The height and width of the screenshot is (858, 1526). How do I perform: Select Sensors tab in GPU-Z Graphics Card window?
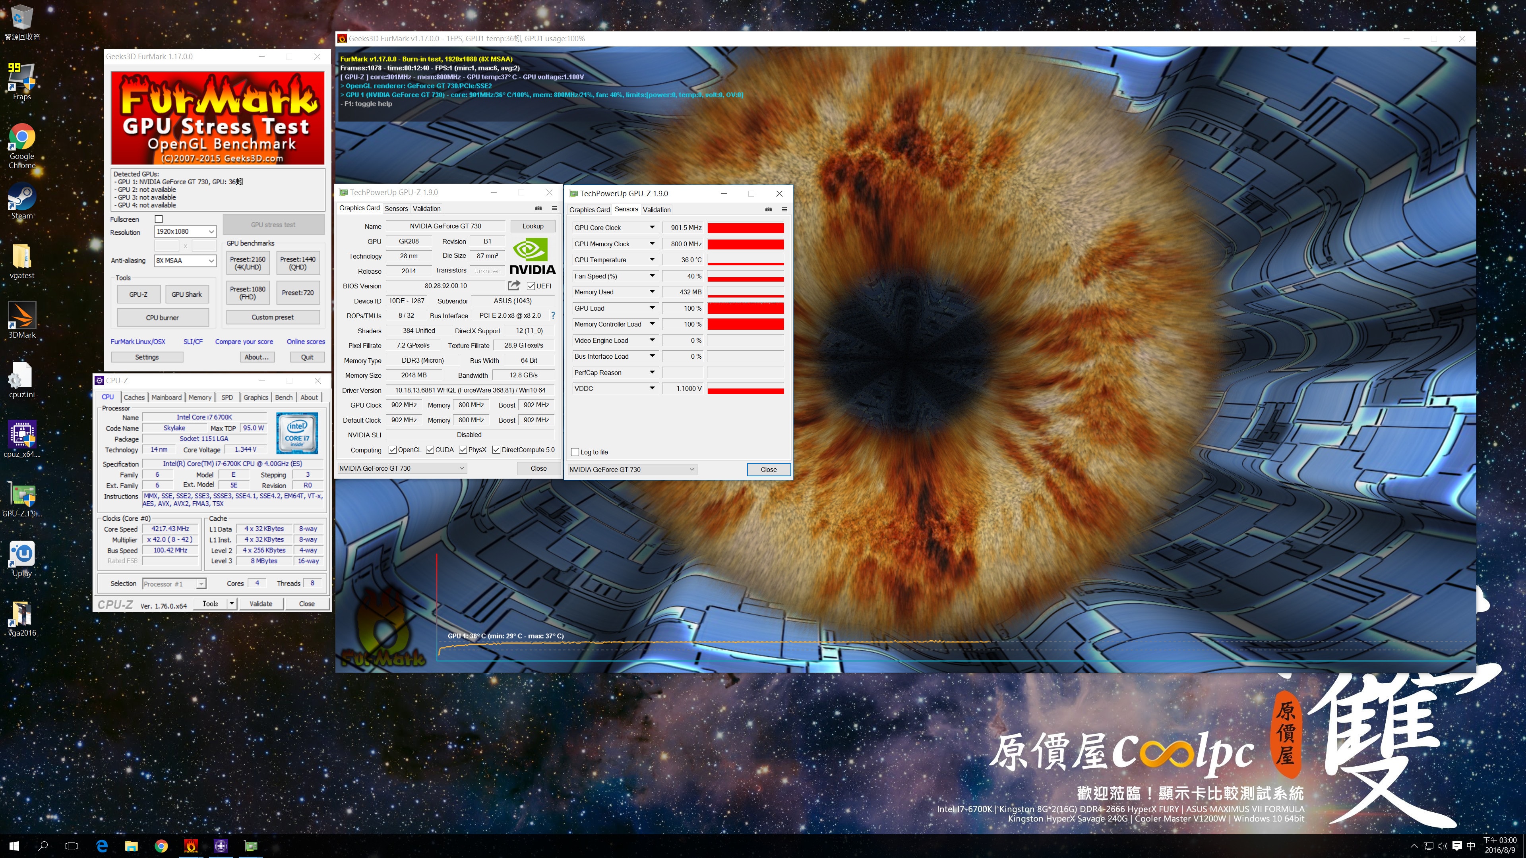[396, 209]
